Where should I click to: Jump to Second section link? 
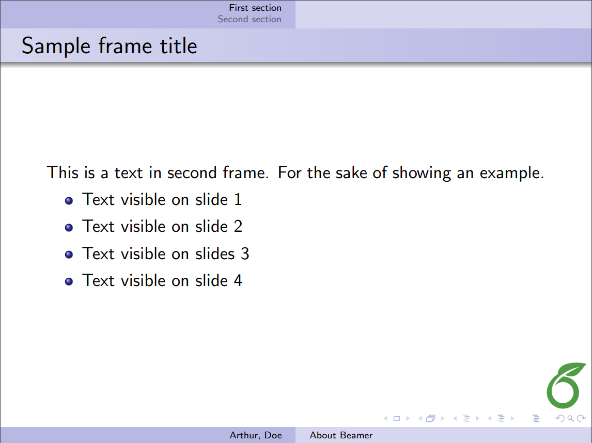pyautogui.click(x=250, y=19)
